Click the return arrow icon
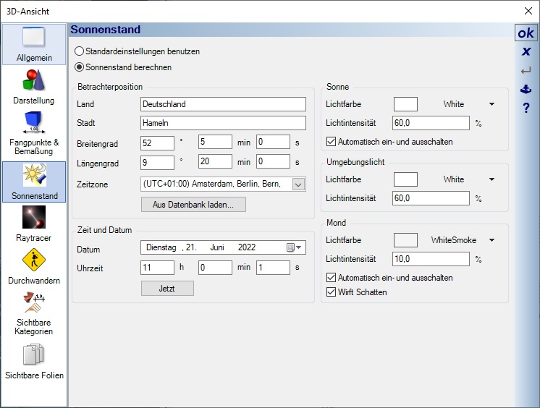This screenshot has width=540, height=408. 526,71
